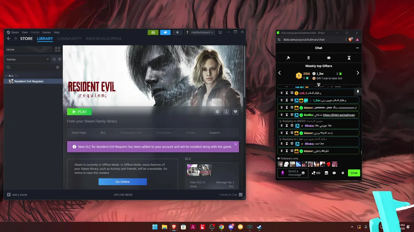Open the Support tab

point(214,133)
